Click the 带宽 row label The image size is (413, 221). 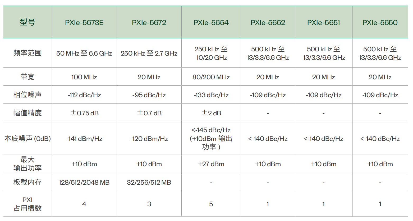pyautogui.click(x=27, y=77)
